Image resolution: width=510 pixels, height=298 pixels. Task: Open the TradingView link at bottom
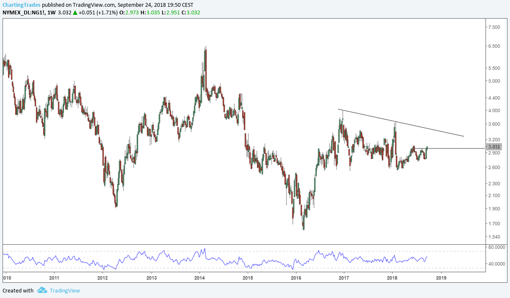(64, 291)
